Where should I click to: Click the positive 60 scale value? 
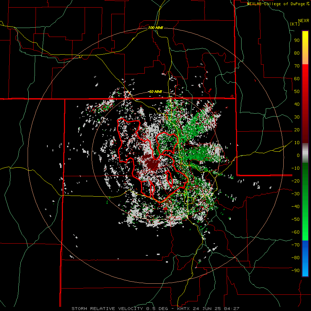point(297,78)
